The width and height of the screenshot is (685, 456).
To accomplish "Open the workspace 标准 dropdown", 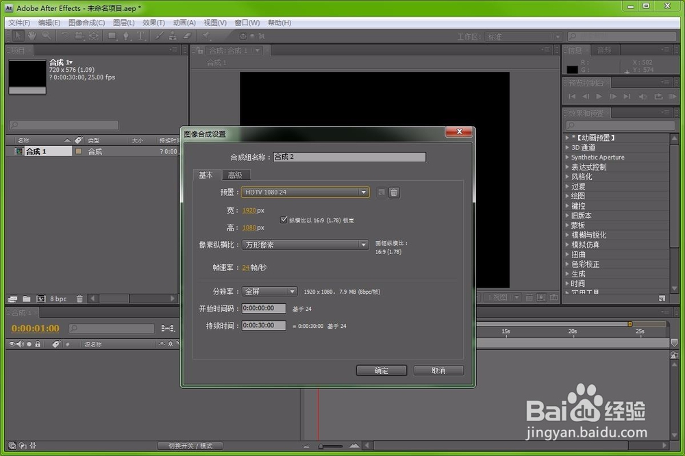I will [523, 37].
